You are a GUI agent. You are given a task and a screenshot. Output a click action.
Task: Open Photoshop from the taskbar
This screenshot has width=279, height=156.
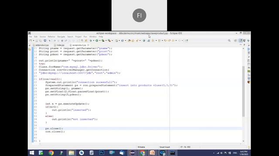coord(102,153)
